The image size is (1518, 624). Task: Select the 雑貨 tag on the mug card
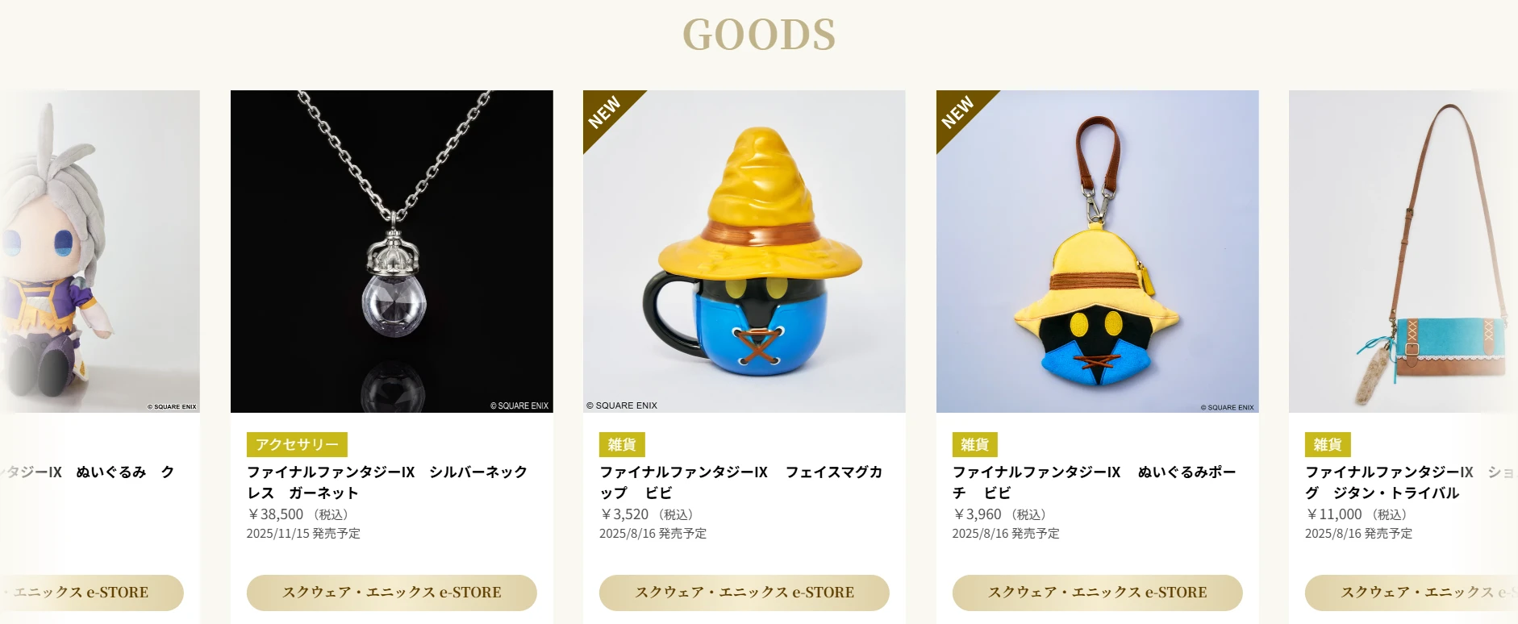(622, 444)
